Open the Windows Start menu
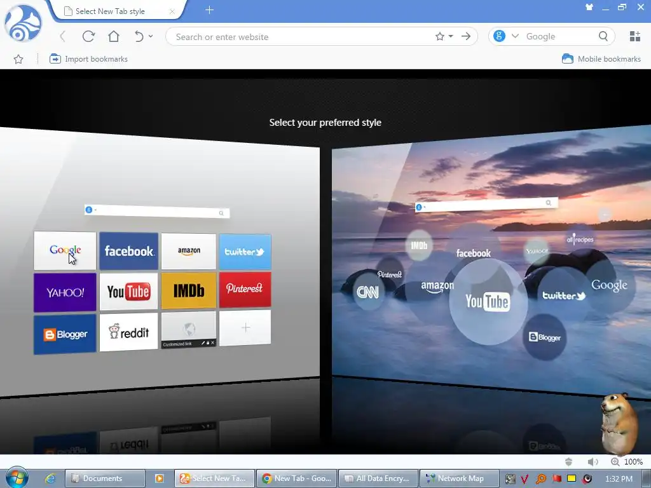The image size is (651, 488). pyautogui.click(x=17, y=478)
